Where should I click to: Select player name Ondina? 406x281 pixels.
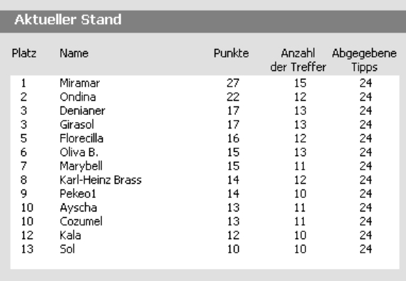coord(78,97)
